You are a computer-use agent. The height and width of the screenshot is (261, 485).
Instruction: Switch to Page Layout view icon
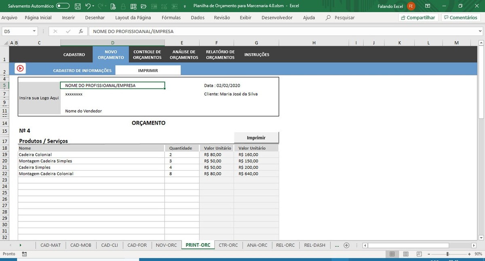[406, 254]
